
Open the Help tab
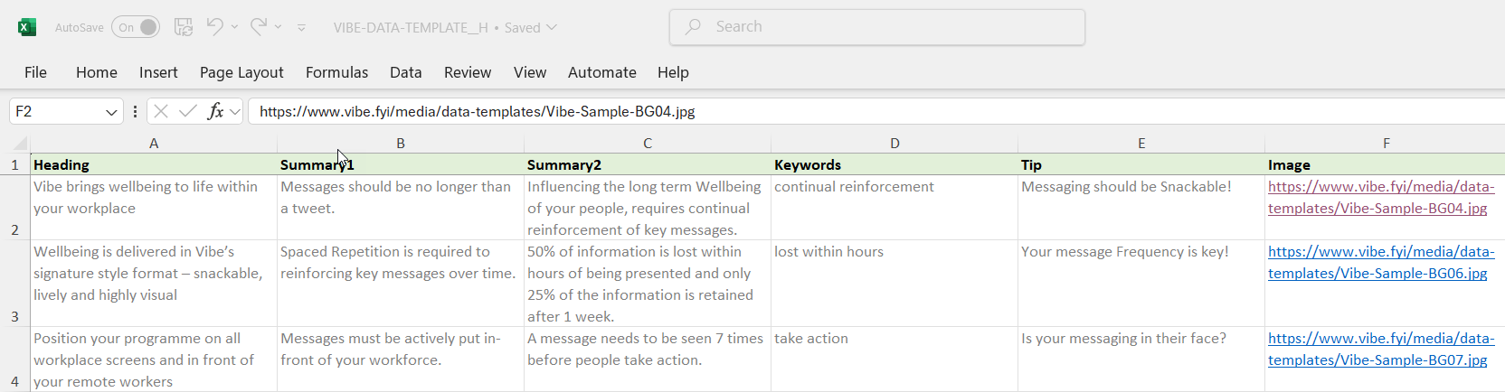click(673, 72)
